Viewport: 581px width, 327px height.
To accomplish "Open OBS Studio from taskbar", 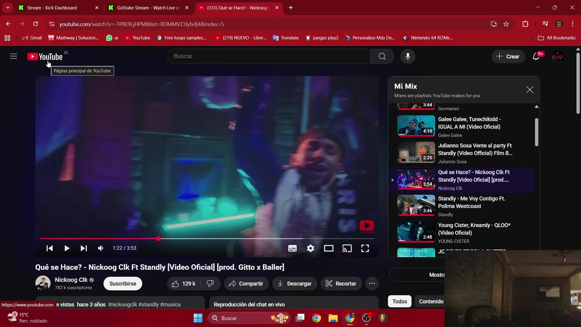I will [366, 318].
